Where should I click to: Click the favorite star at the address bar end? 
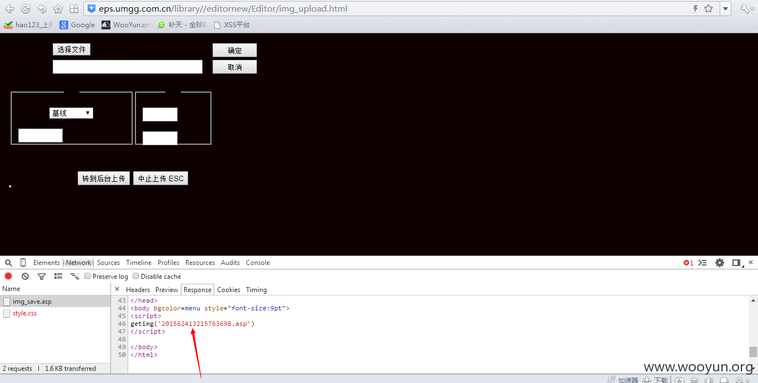(x=709, y=9)
